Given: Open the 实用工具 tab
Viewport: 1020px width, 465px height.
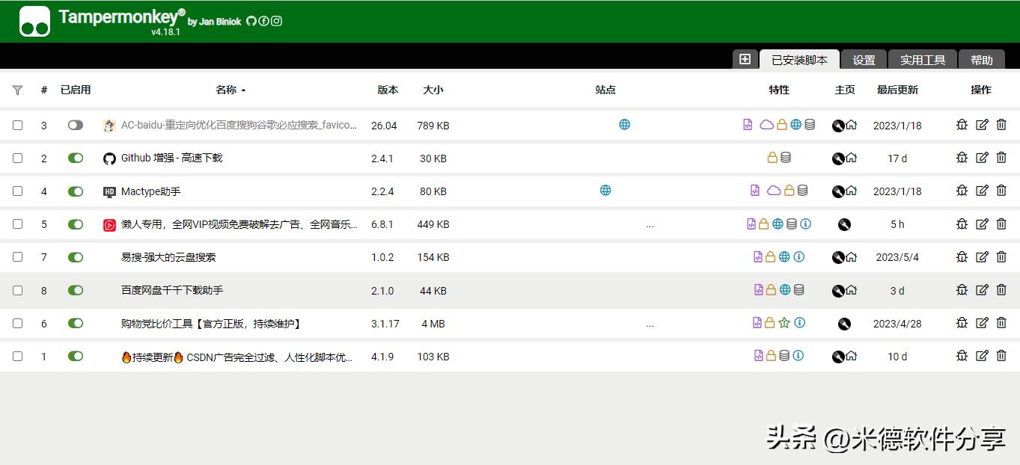Looking at the screenshot, I should pyautogui.click(x=922, y=59).
